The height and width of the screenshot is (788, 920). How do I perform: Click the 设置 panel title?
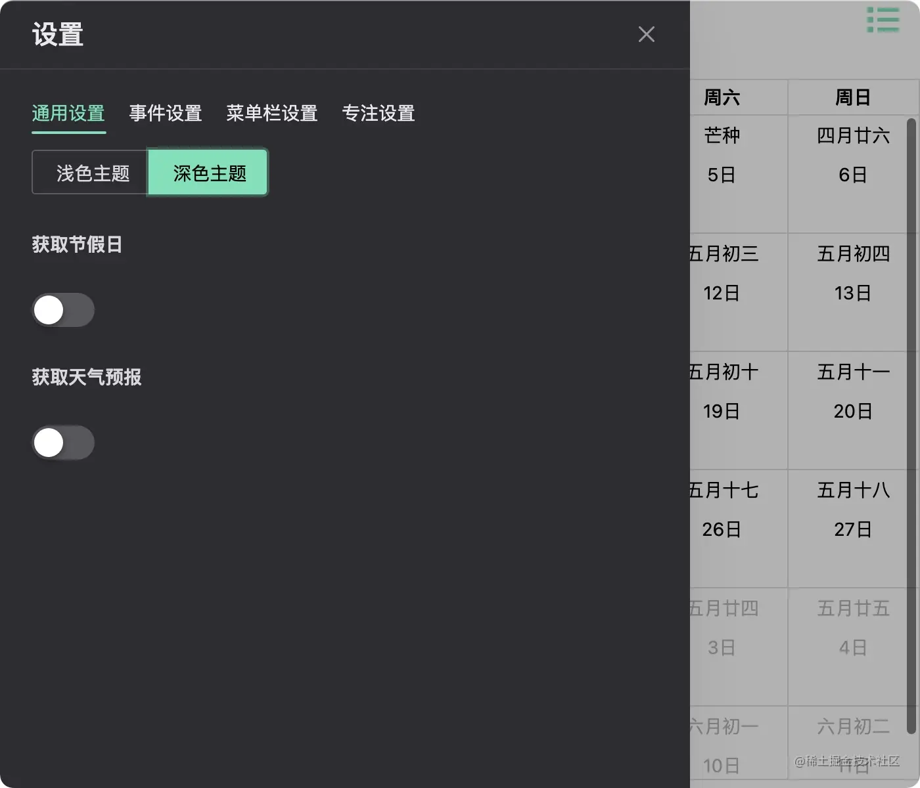[58, 34]
